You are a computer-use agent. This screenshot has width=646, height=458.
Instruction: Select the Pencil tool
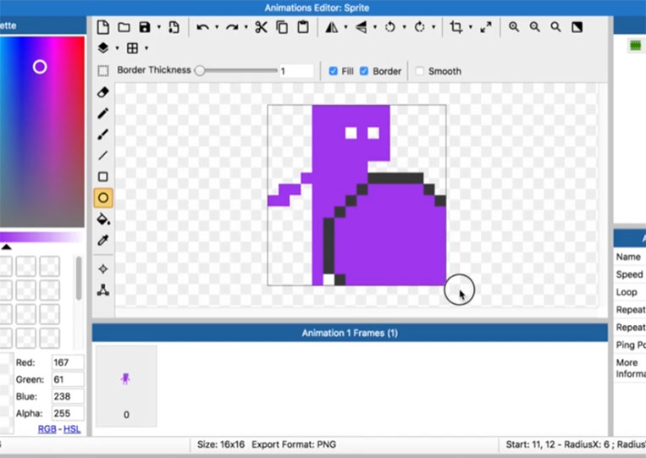click(103, 113)
